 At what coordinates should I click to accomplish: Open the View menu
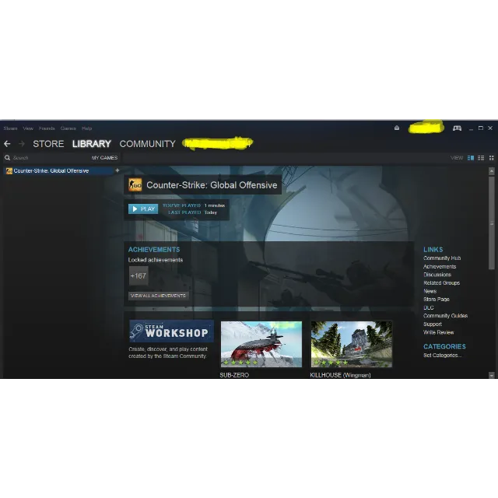[x=28, y=128]
